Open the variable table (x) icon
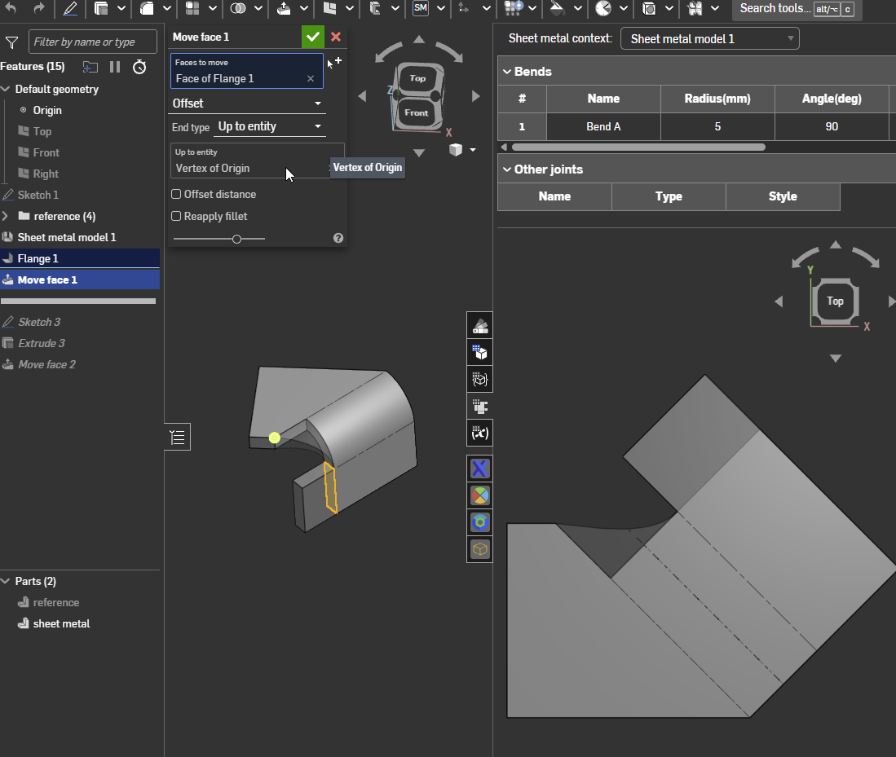The image size is (896, 757). tap(480, 433)
